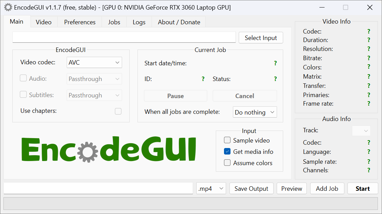The width and height of the screenshot is (382, 214).
Task: Open the Do nothing completion dropdown
Action: pos(255,112)
